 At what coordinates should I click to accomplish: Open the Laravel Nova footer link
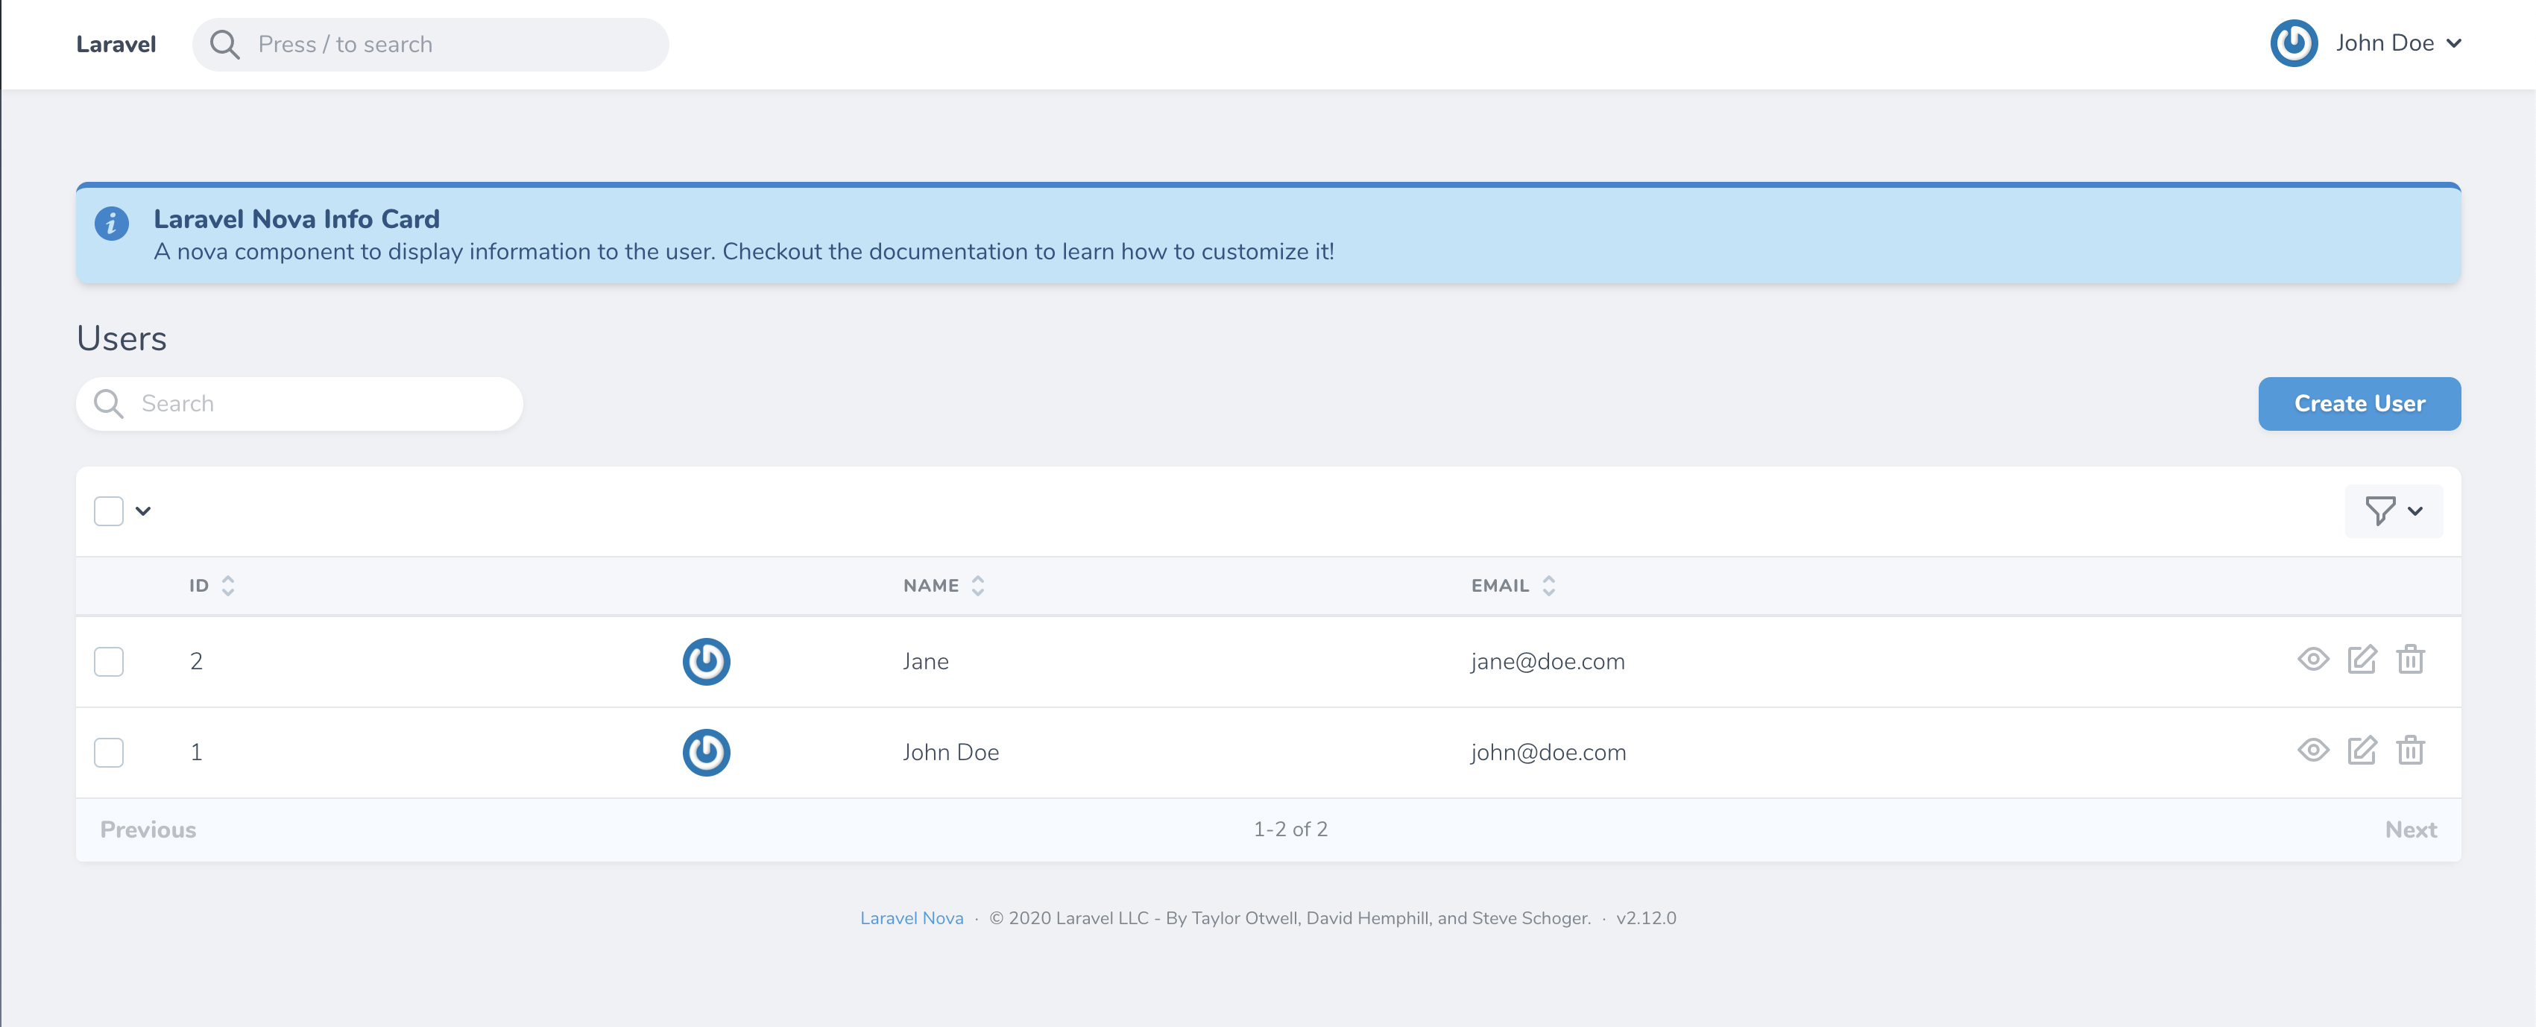[911, 917]
